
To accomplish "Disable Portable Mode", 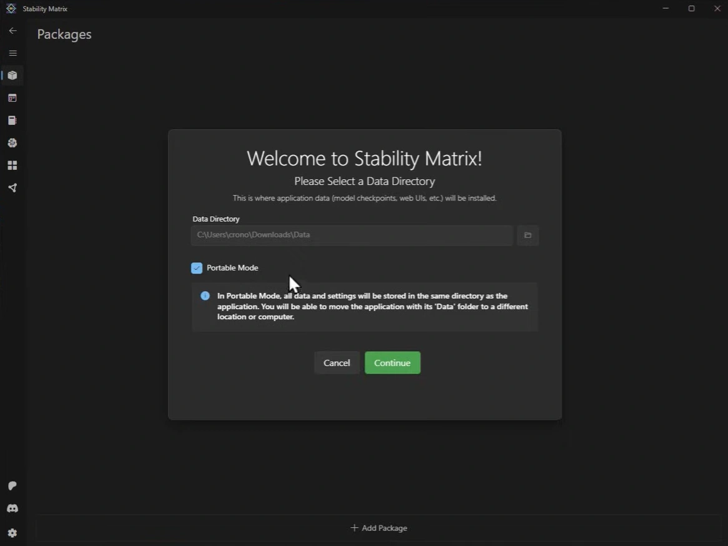I will tap(197, 267).
